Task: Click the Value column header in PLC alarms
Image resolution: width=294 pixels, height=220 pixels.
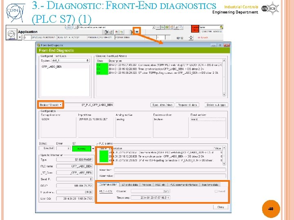Action: click(218, 148)
